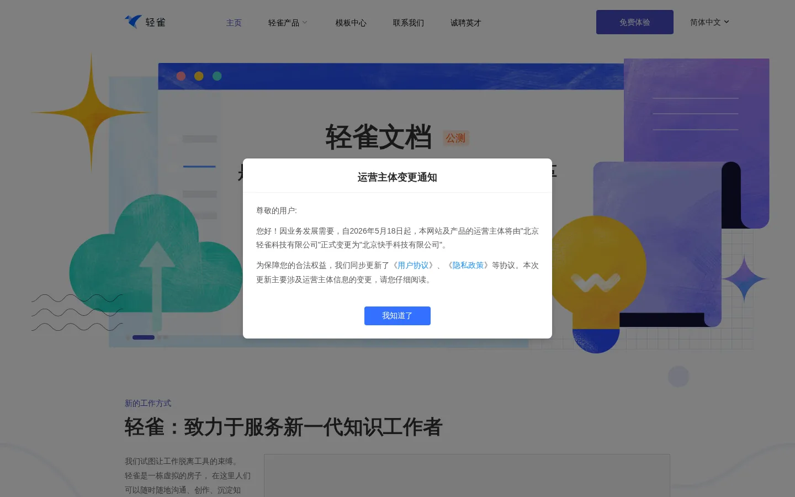Click the 轻雀文档 banner heading
This screenshot has height=497, width=795.
point(379,137)
